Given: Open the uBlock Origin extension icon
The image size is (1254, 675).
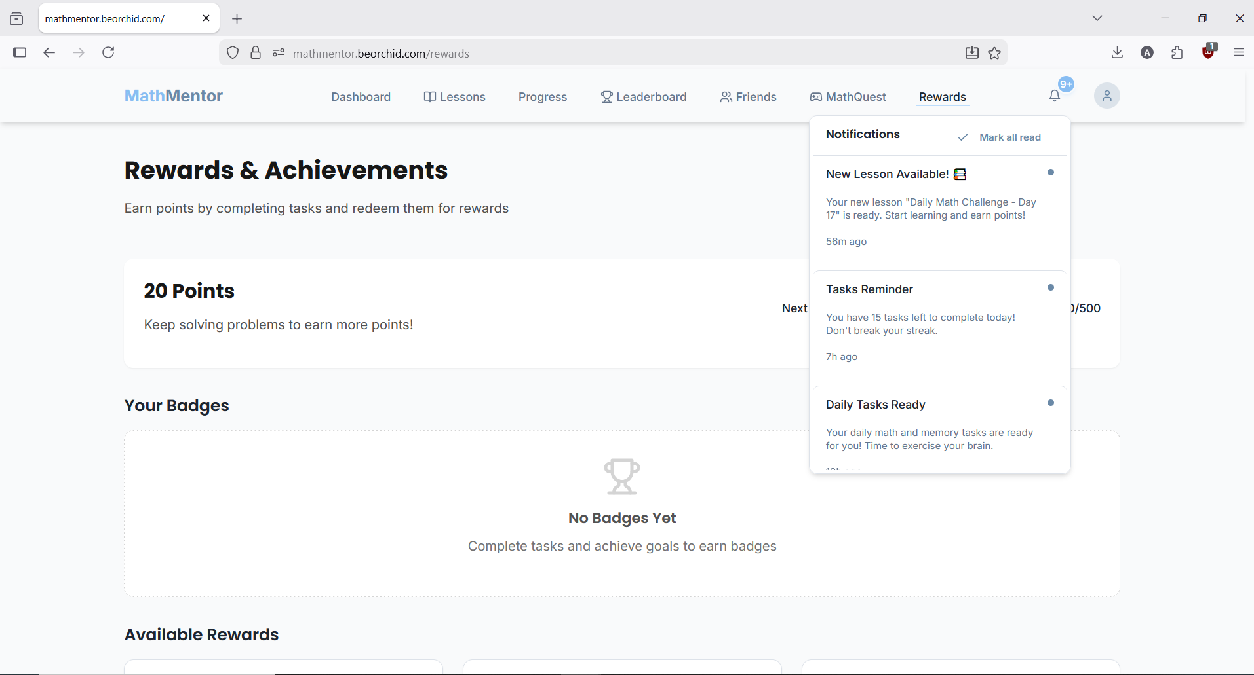Looking at the screenshot, I should (1209, 52).
